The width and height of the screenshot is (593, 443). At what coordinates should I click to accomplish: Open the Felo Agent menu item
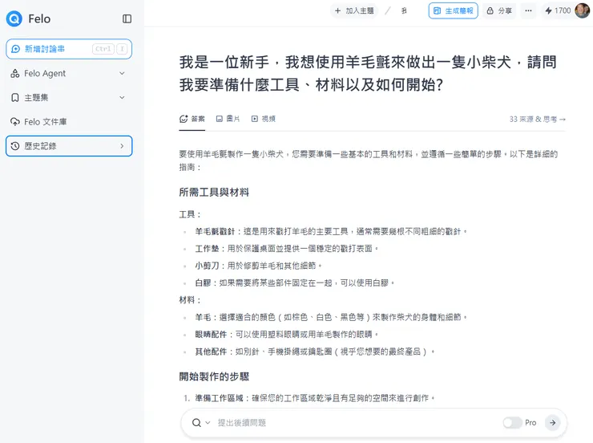coord(69,74)
